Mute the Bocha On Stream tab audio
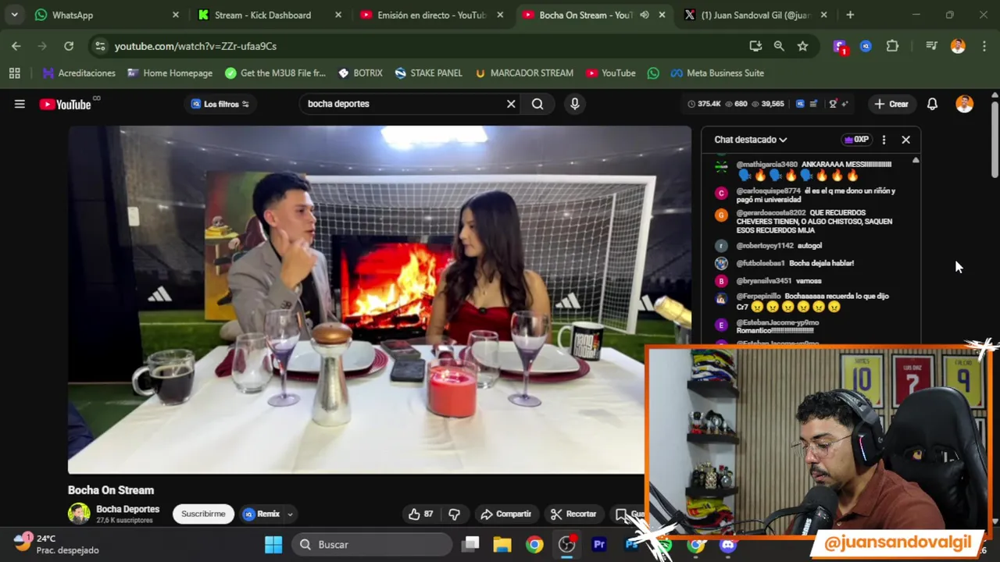This screenshot has width=1000, height=562. [645, 15]
